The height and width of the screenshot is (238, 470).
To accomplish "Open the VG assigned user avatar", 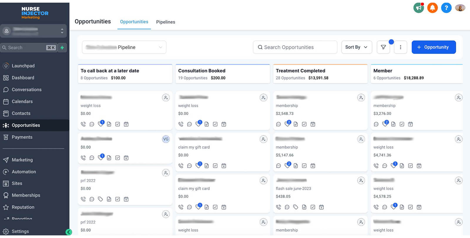I will (166, 139).
